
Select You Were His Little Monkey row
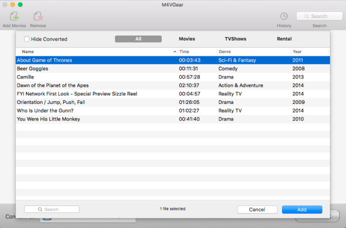[173, 119]
